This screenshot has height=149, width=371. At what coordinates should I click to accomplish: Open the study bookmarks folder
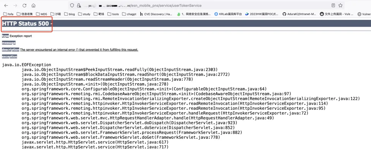84,14
